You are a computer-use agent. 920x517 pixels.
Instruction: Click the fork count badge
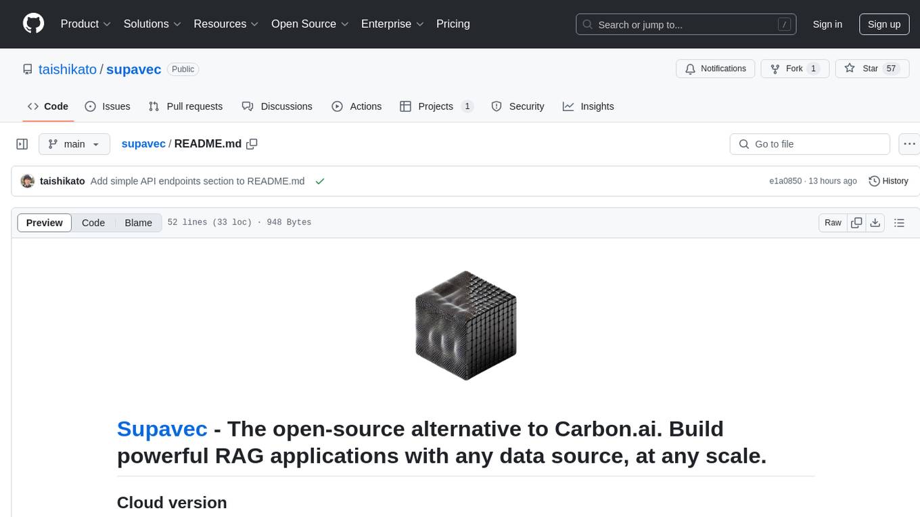coord(814,68)
